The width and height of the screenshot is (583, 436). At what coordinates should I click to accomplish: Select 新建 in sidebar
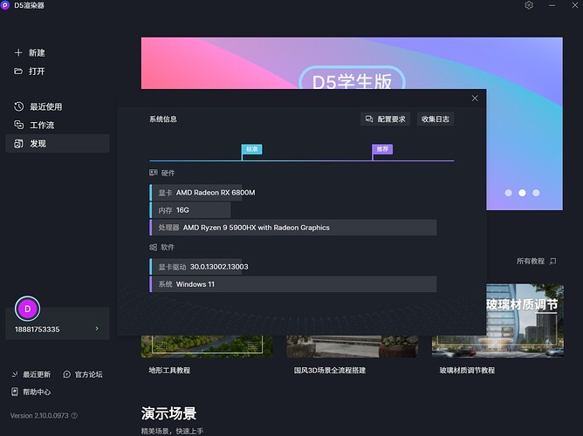point(37,52)
